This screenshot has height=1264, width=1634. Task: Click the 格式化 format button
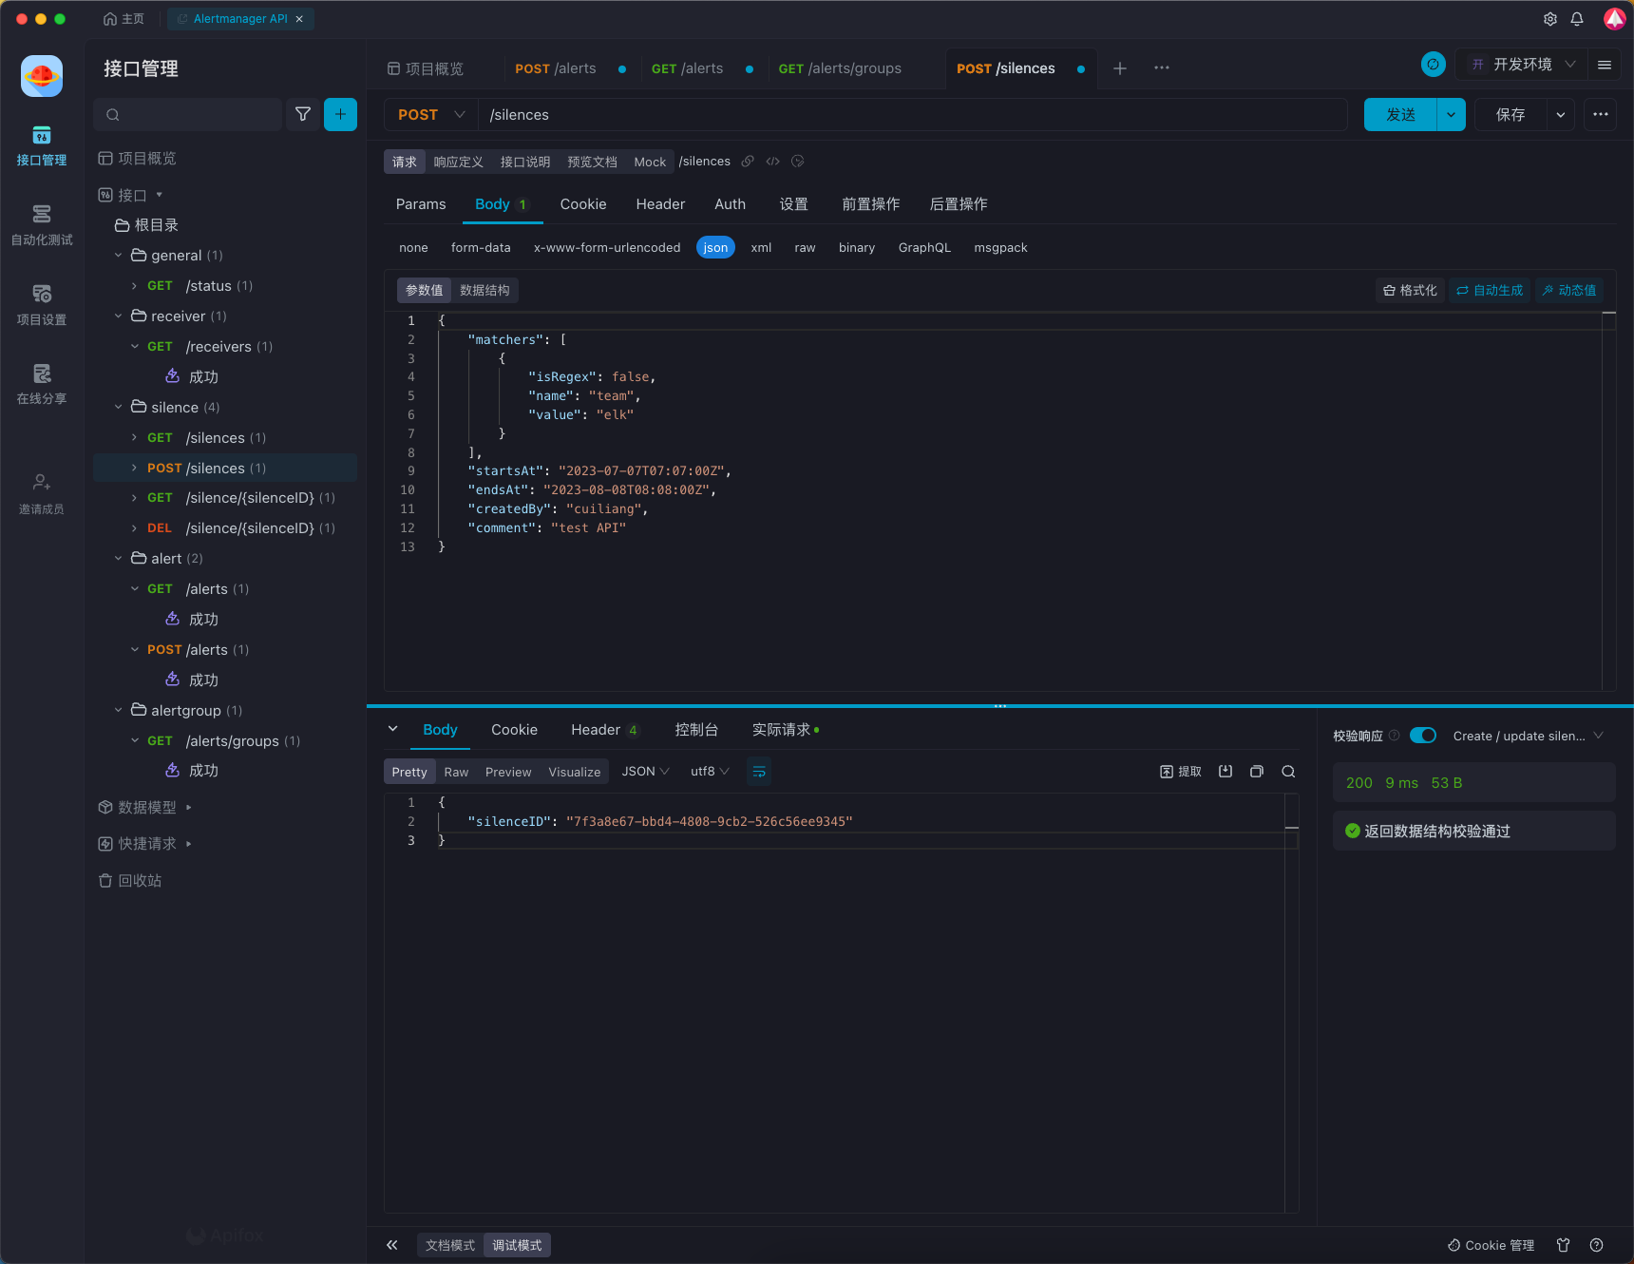pyautogui.click(x=1410, y=290)
